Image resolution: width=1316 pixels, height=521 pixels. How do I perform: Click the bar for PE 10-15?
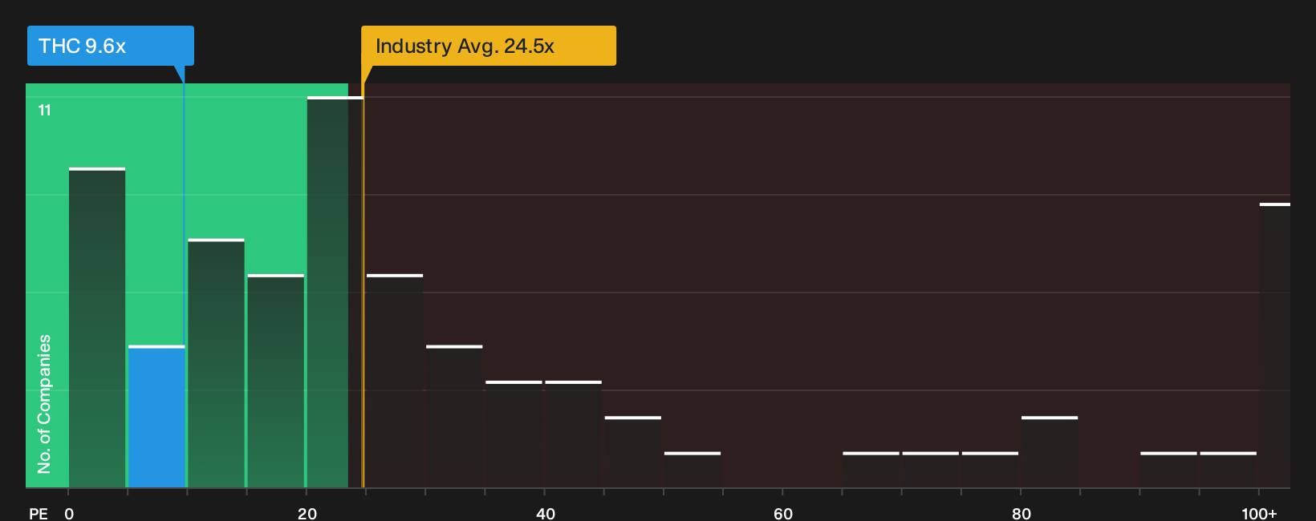216,363
